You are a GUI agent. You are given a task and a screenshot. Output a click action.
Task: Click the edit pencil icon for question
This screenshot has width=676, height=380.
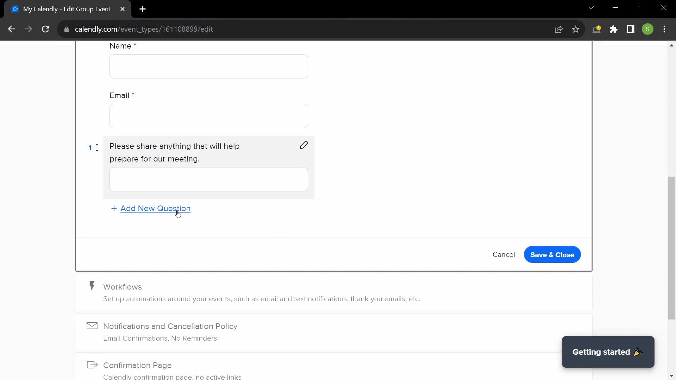point(303,145)
